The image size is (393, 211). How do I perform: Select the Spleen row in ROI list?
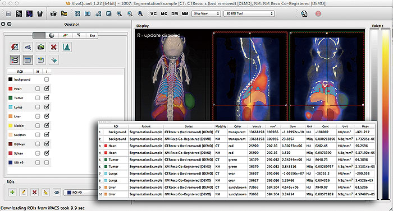(x=29, y=153)
